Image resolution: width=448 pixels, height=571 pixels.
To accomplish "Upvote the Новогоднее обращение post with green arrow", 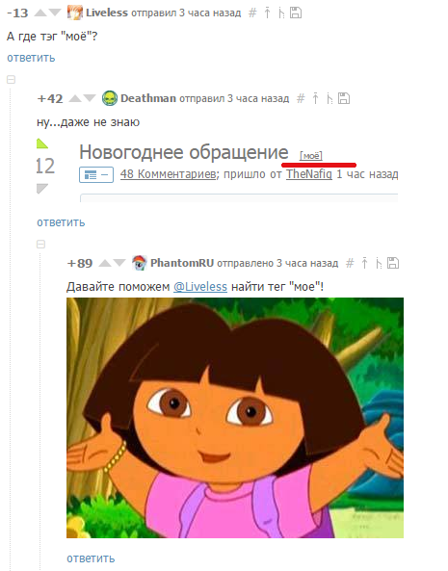I will (42, 143).
